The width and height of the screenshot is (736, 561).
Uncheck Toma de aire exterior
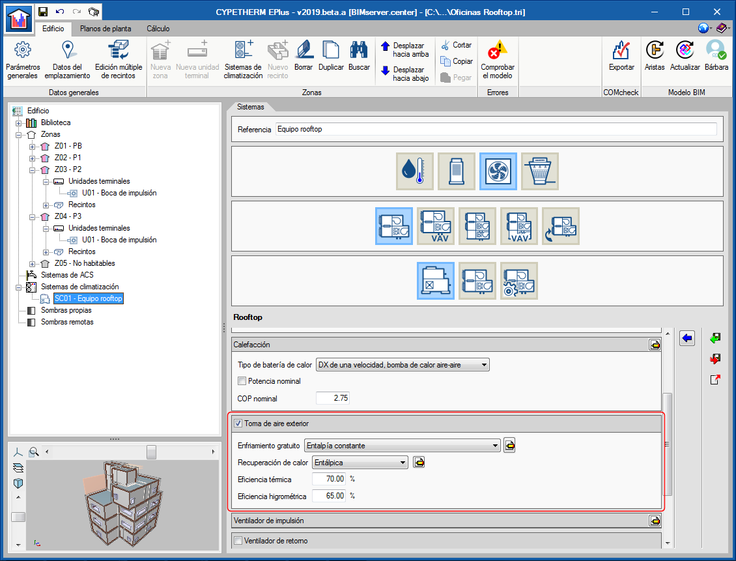(x=238, y=424)
